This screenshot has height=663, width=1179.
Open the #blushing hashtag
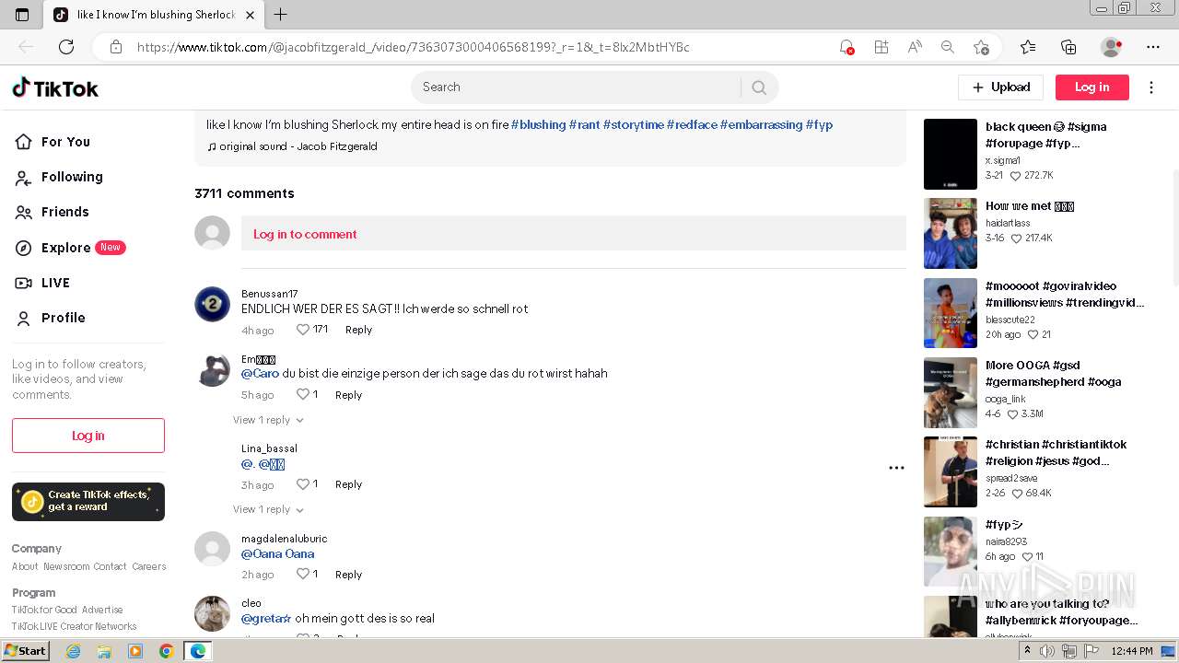coord(538,124)
